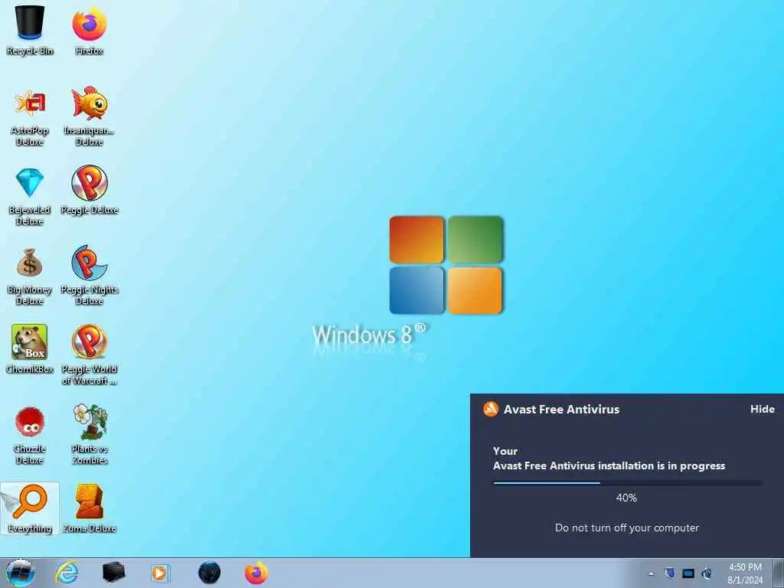Select the Bejeweled Deluxe diamond icon

30,197
